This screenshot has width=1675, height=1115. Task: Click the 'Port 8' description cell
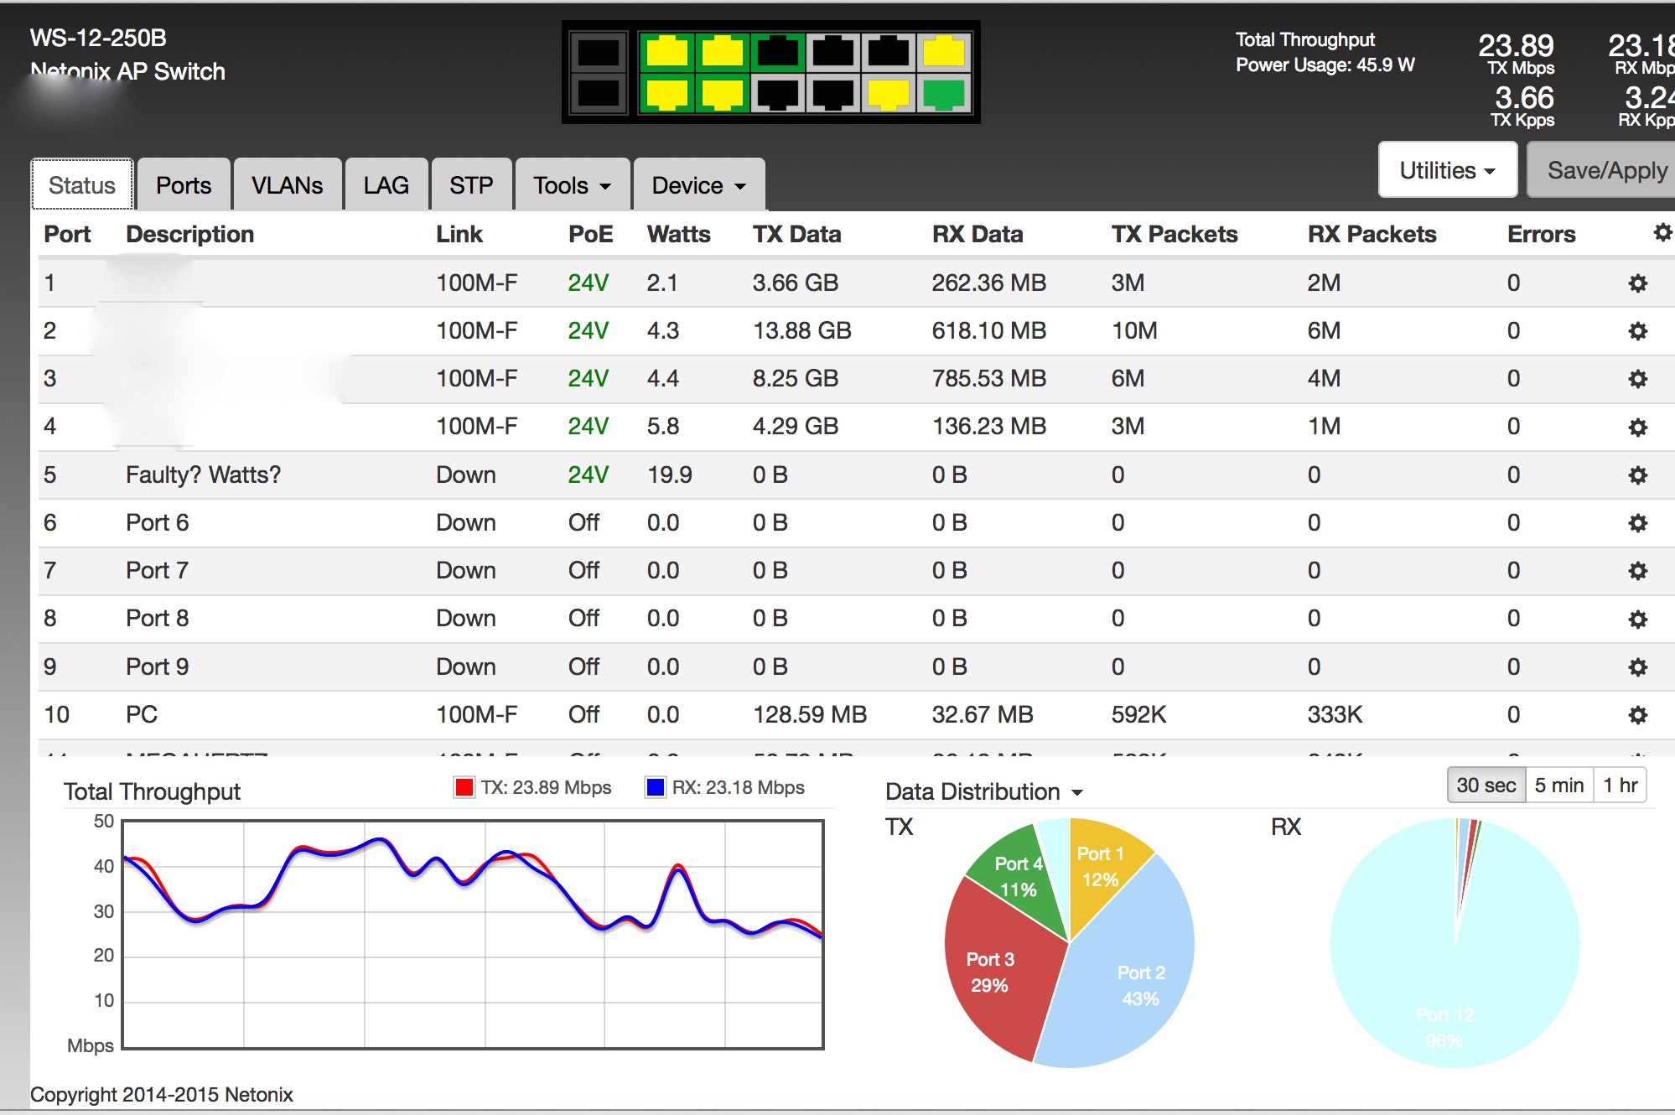click(x=158, y=618)
